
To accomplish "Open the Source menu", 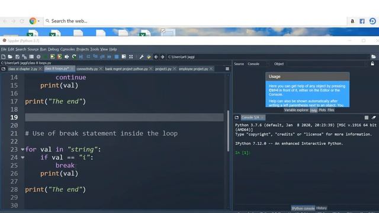I will click(33, 49).
